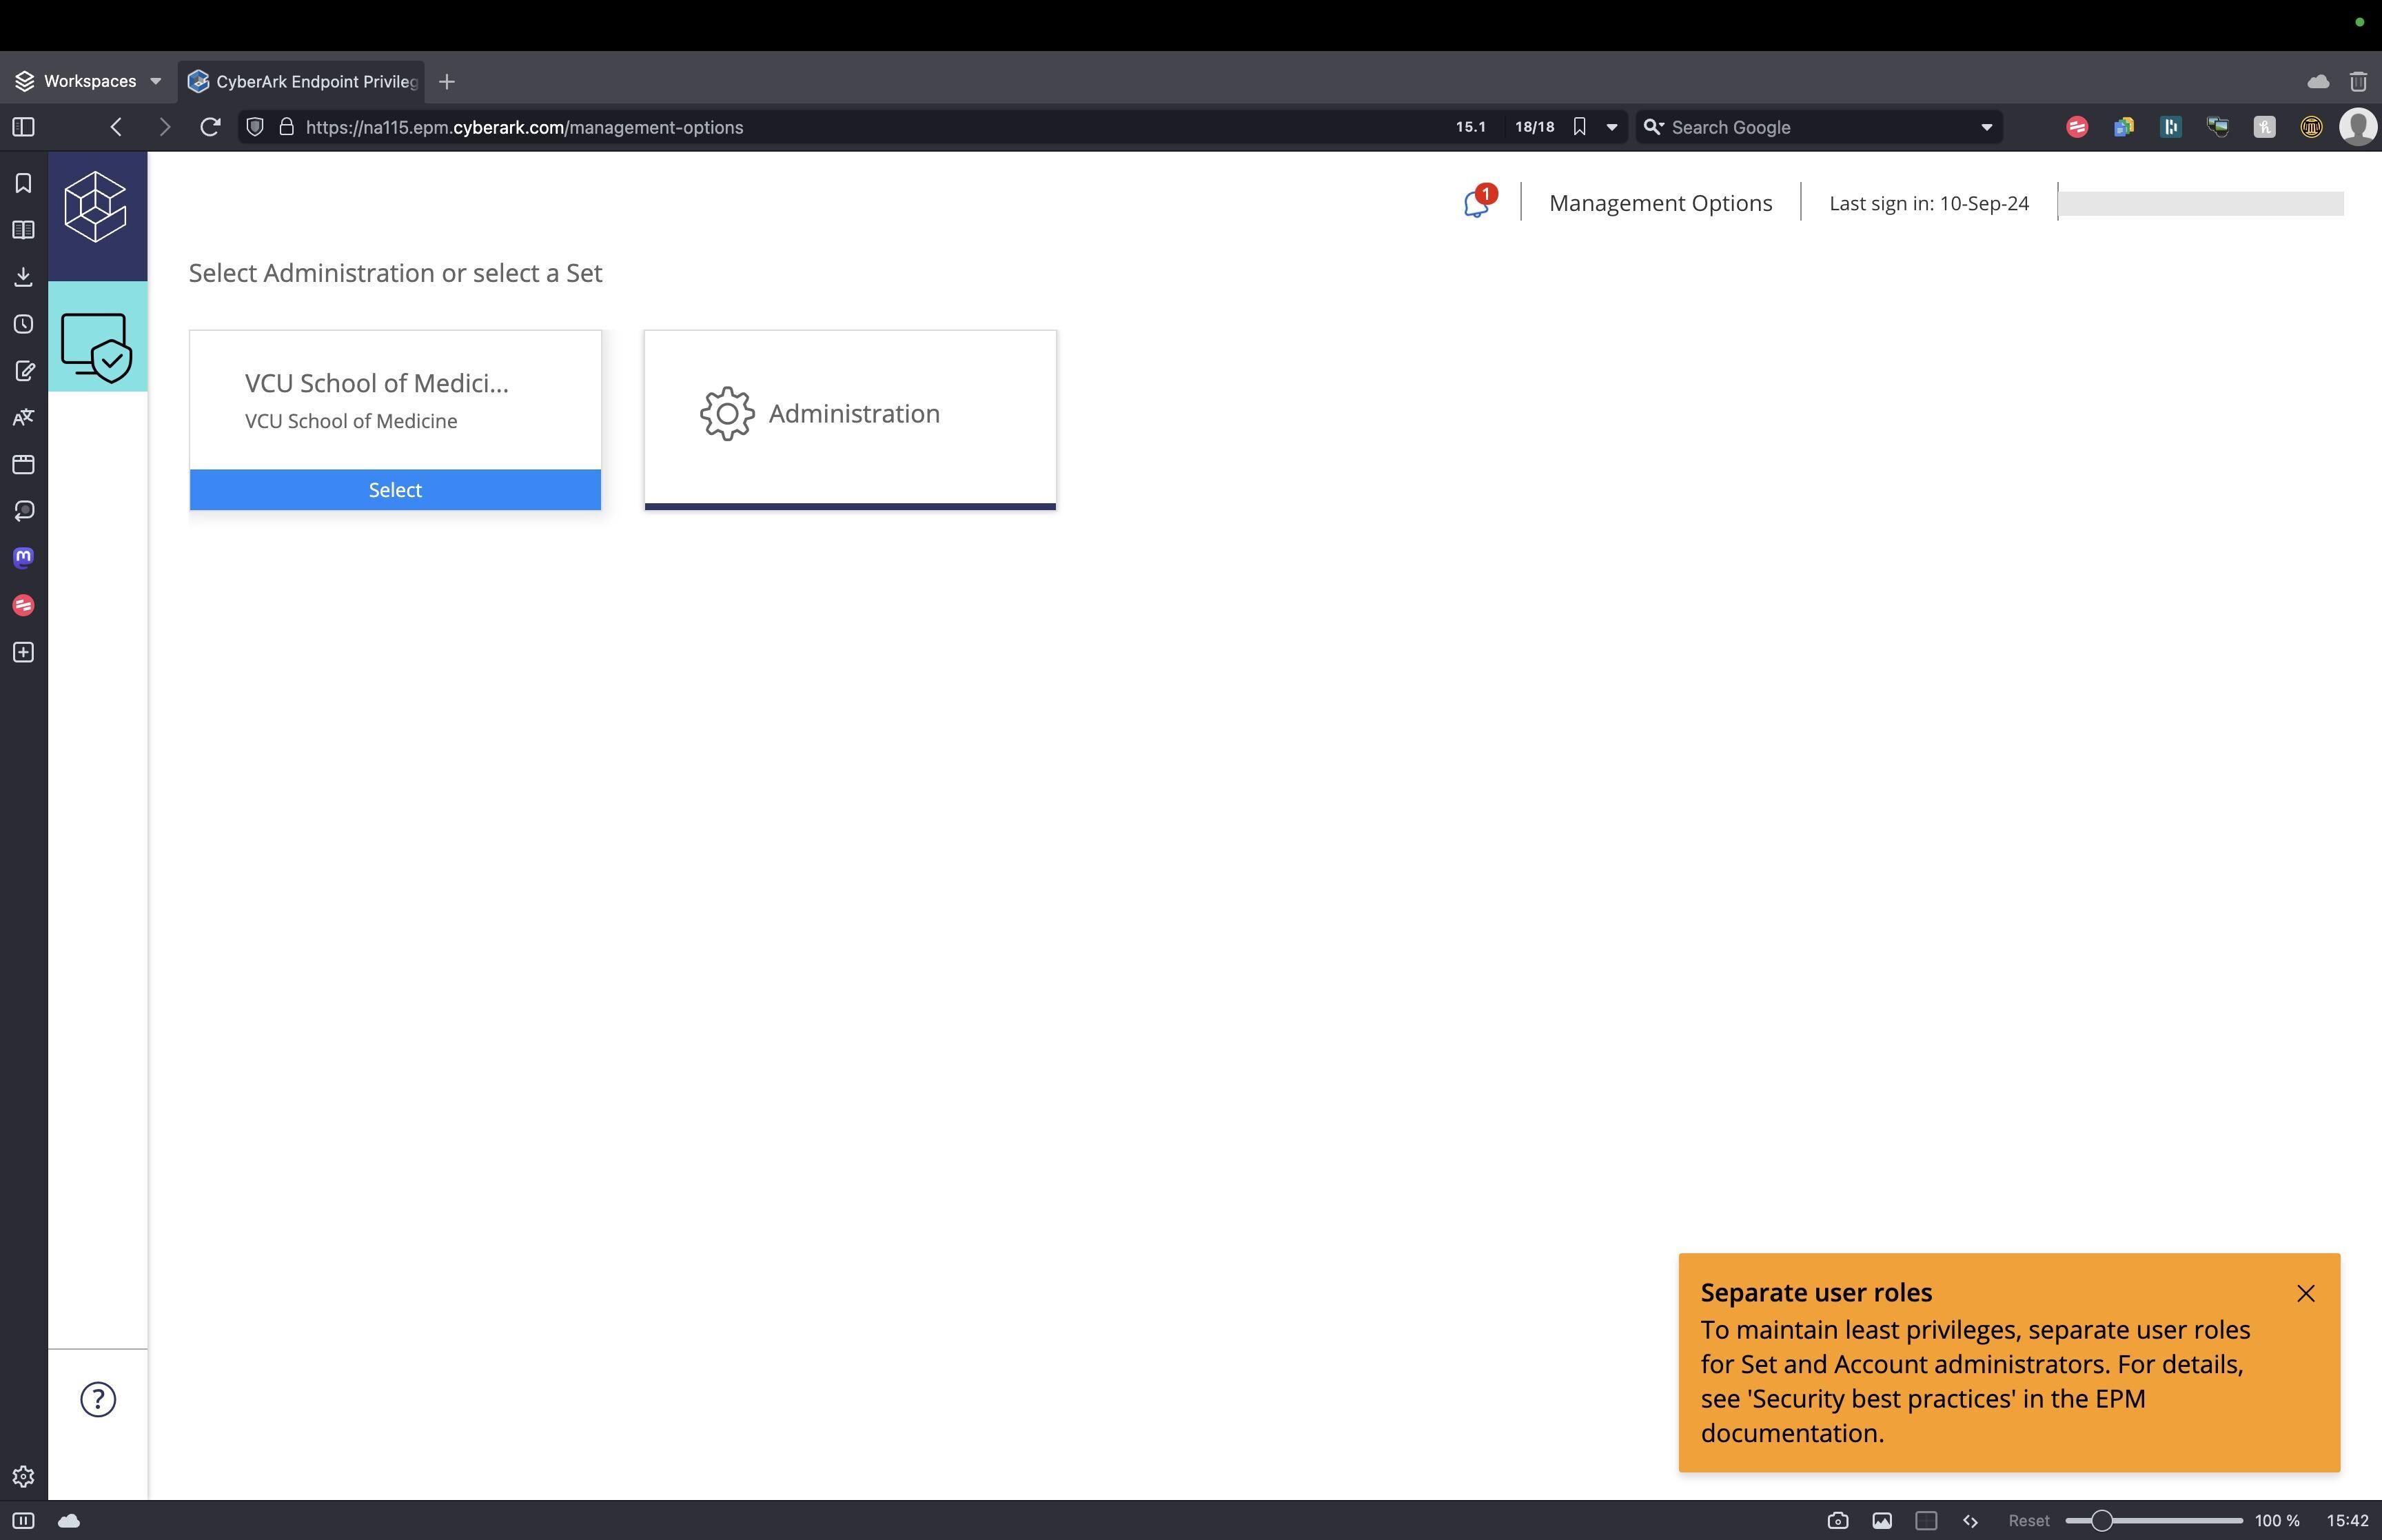This screenshot has width=2382, height=1540.
Task: Open the search engine dropdown arrow
Action: (1986, 127)
